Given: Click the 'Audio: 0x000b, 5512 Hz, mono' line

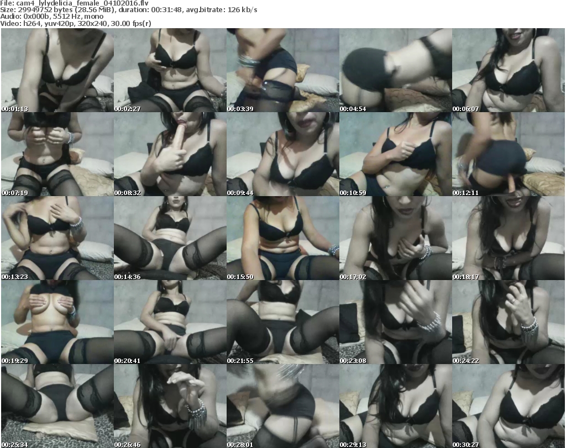Looking at the screenshot, I should tap(51, 17).
